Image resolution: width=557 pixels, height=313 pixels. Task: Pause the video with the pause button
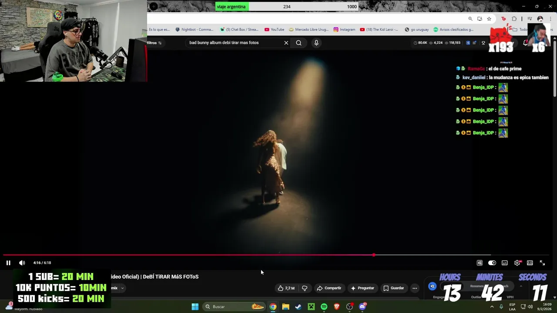coord(8,263)
